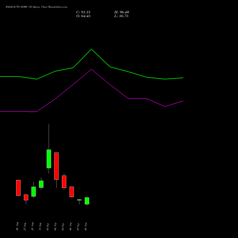
Task: Click the small red candle for 27 Aug
Action: tap(26, 198)
